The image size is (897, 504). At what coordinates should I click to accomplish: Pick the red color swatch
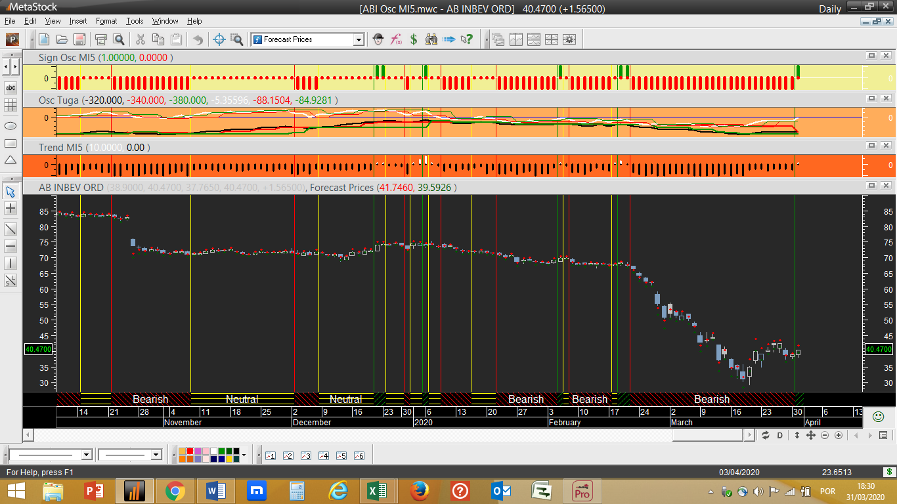click(x=190, y=451)
